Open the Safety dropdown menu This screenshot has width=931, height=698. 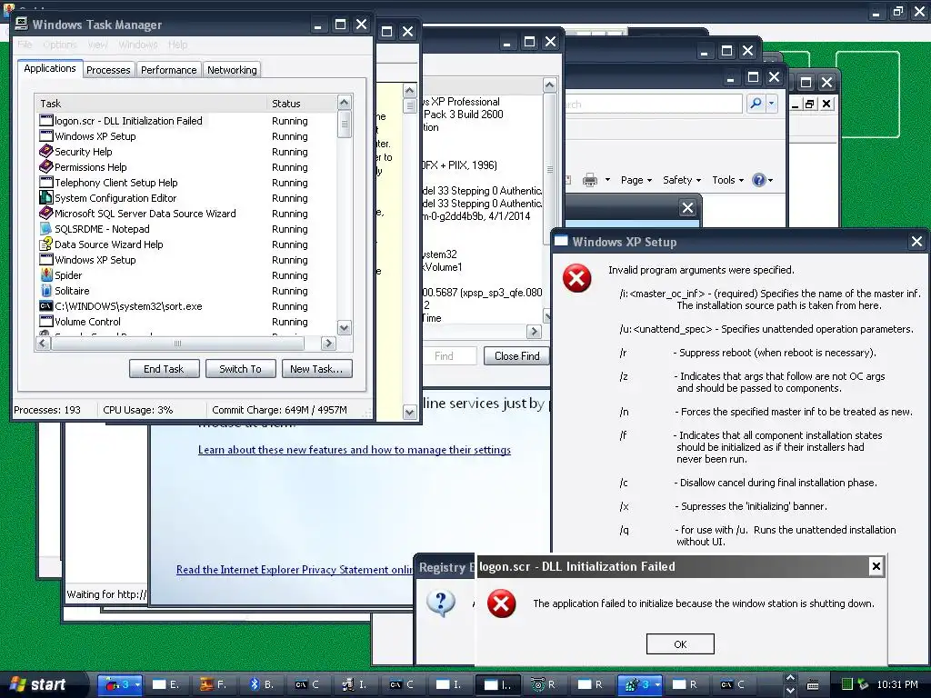click(682, 180)
